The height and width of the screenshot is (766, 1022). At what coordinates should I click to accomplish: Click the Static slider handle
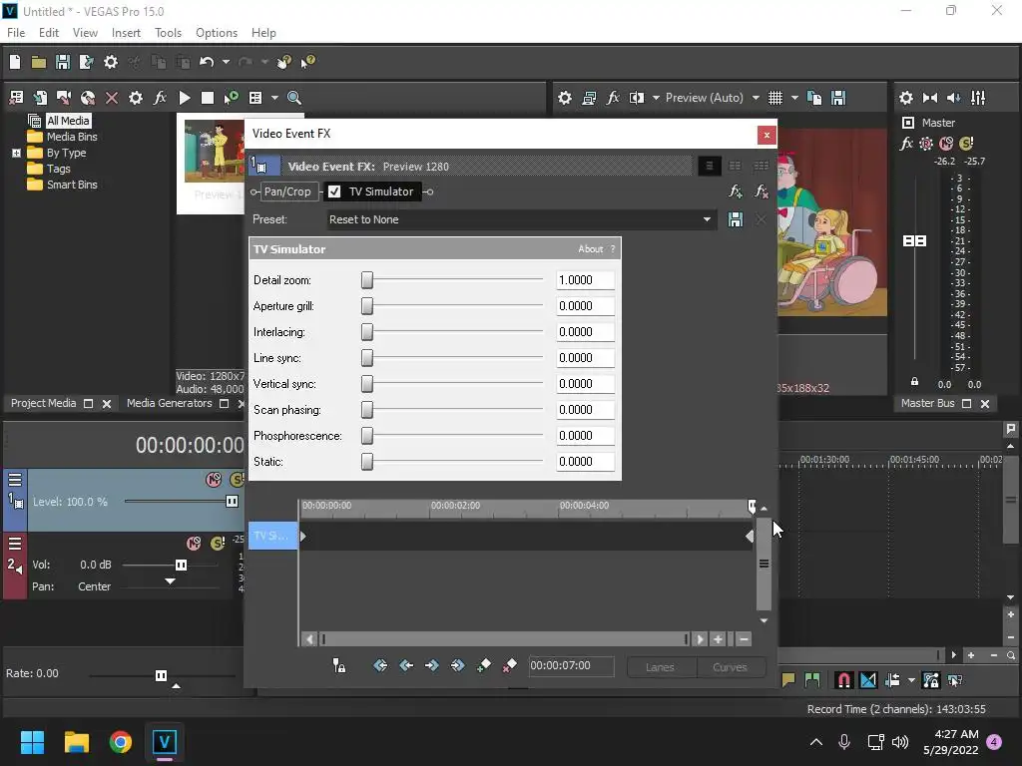click(x=367, y=462)
